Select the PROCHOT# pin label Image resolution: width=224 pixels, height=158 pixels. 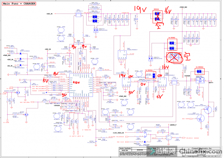[73, 90]
